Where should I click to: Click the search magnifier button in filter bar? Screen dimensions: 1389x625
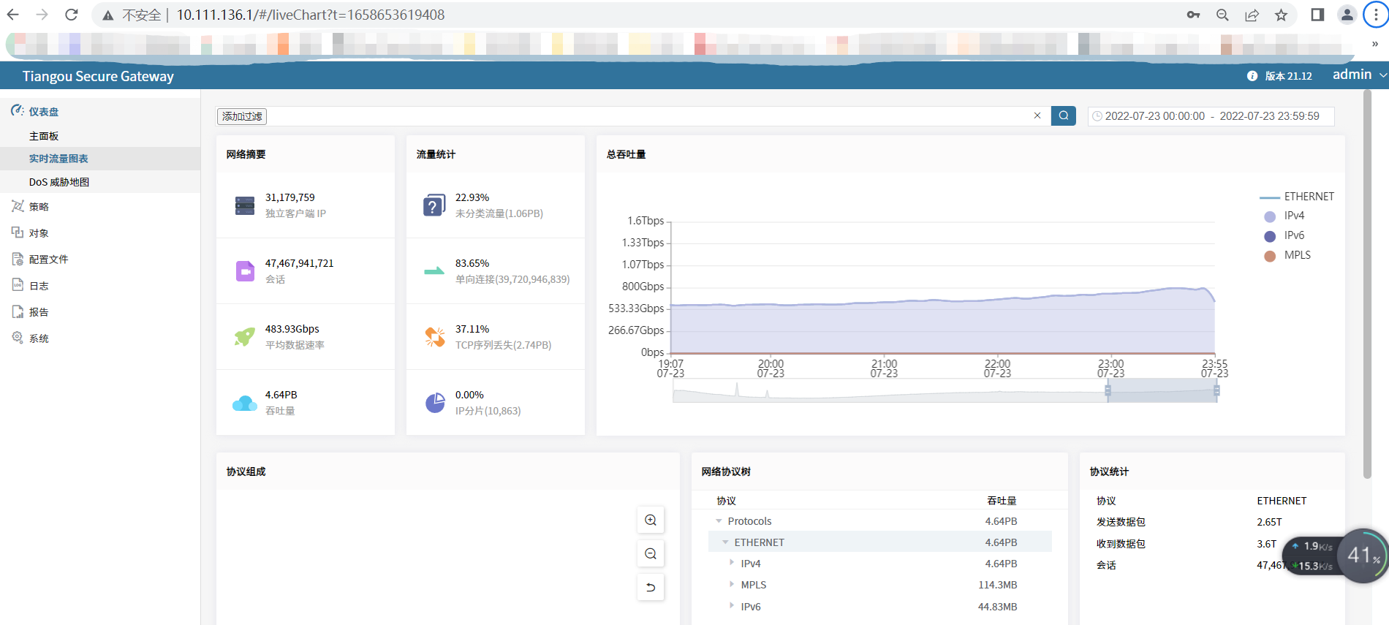click(x=1063, y=115)
